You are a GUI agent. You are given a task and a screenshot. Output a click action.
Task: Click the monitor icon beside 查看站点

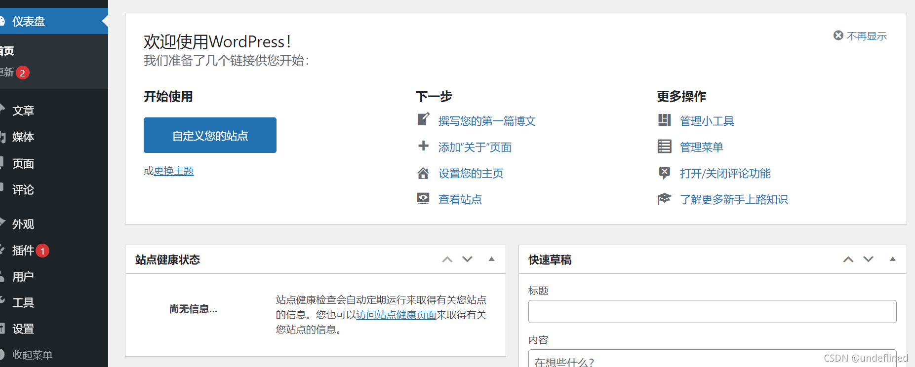click(x=423, y=199)
